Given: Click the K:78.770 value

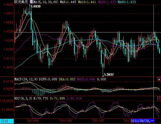Looking at the screenshot, I should click(41, 98).
